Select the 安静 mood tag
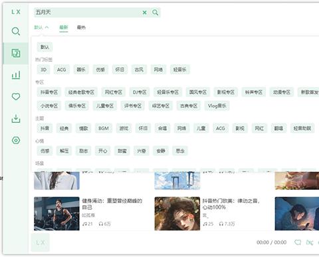 [161, 151]
